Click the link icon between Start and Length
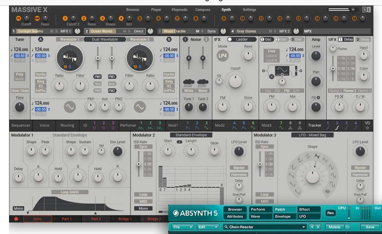 [180, 142]
